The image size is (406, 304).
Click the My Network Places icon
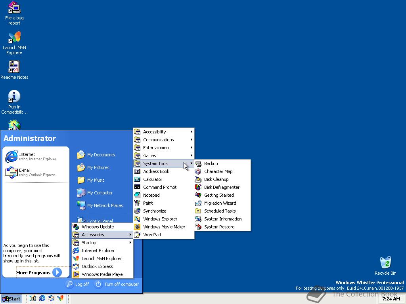click(x=81, y=205)
